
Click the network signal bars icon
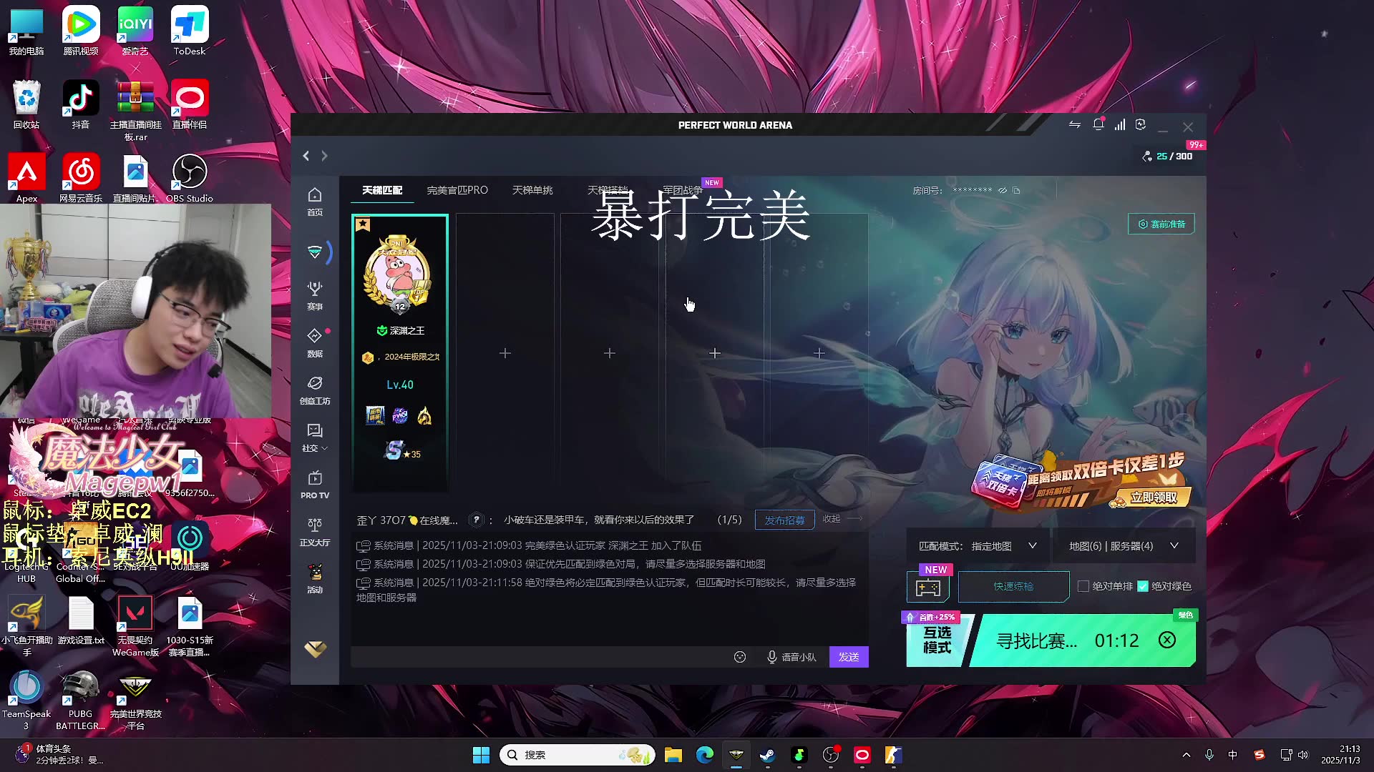coord(1119,125)
